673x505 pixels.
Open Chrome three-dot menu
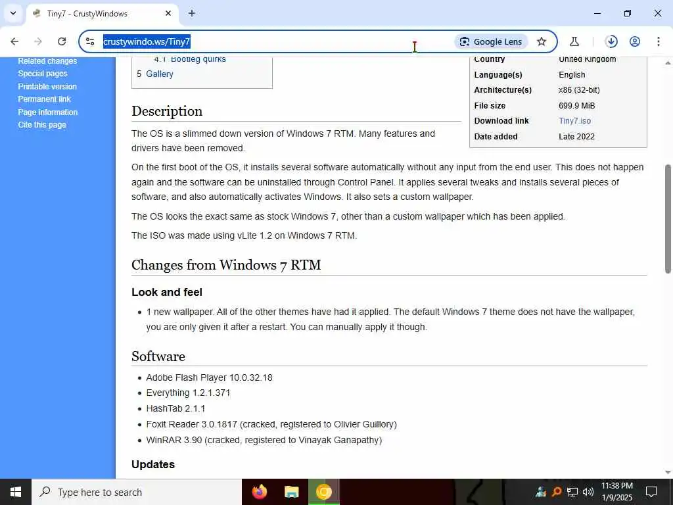[x=659, y=41]
